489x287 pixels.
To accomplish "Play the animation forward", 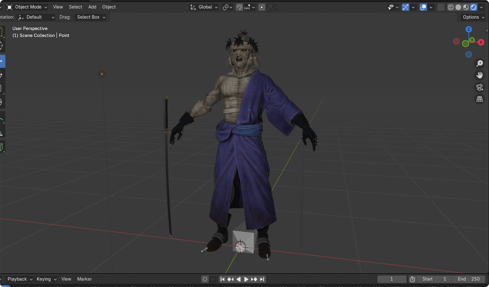I will (246, 279).
